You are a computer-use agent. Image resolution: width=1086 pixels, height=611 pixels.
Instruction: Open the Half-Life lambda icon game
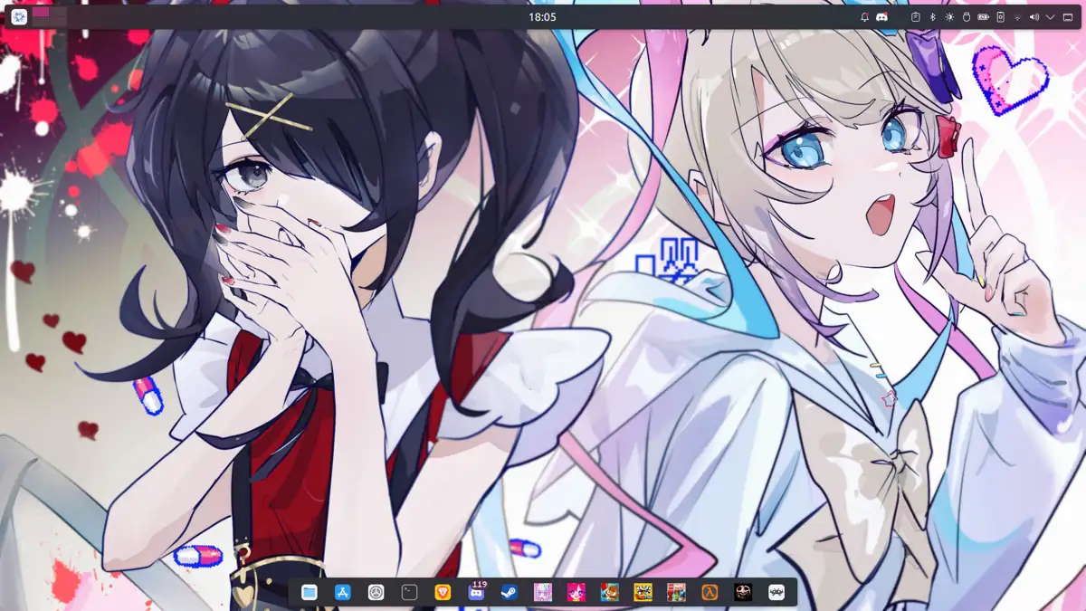pos(710,592)
